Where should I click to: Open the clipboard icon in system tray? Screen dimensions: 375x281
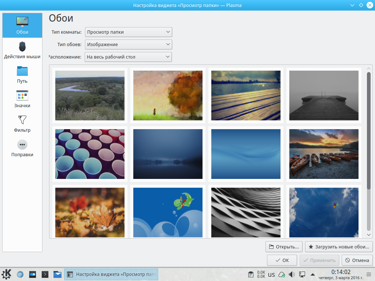coord(251,274)
